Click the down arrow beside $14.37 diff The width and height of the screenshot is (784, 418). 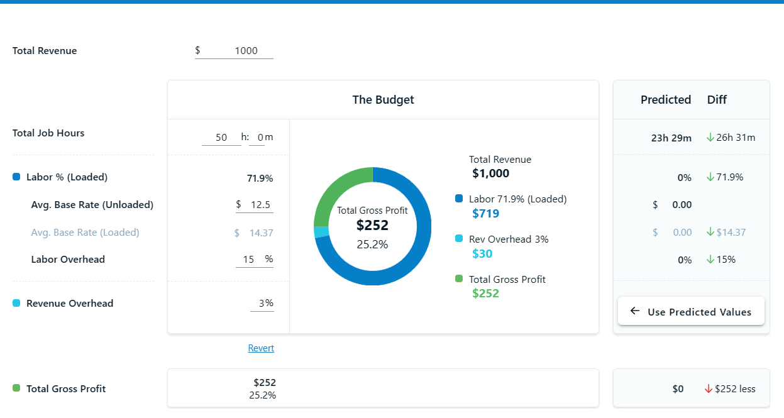(x=710, y=232)
